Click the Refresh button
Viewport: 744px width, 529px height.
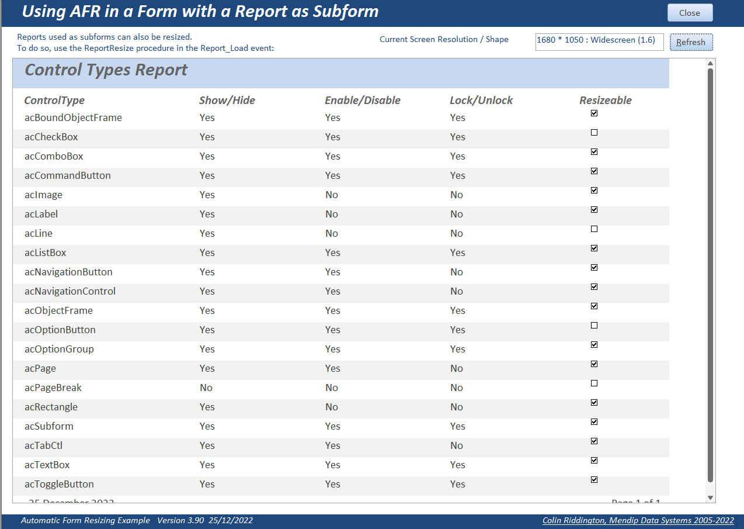tap(691, 42)
